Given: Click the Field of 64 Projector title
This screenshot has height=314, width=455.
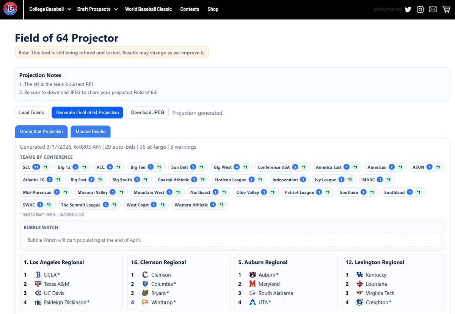Looking at the screenshot, I should (x=67, y=38).
